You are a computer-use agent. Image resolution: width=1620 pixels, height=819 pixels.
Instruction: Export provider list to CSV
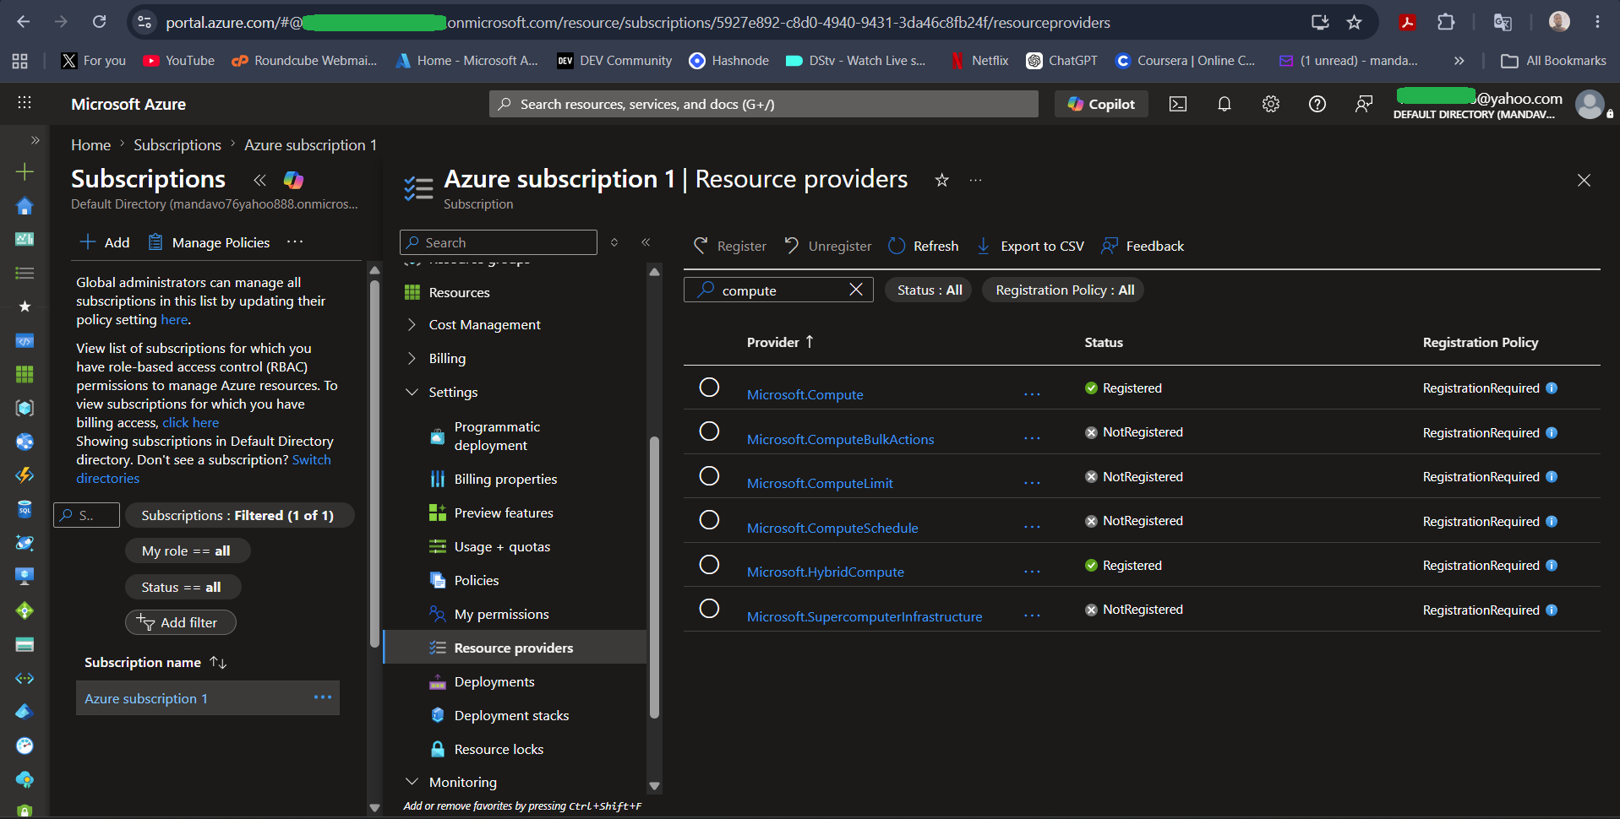1029,246
